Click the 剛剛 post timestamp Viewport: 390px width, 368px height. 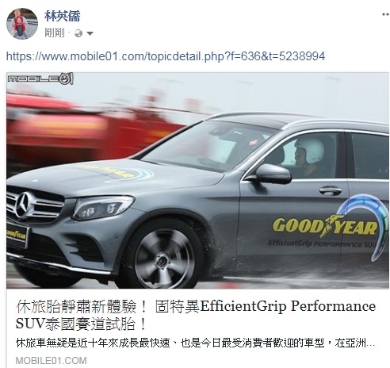pyautogui.click(x=55, y=33)
